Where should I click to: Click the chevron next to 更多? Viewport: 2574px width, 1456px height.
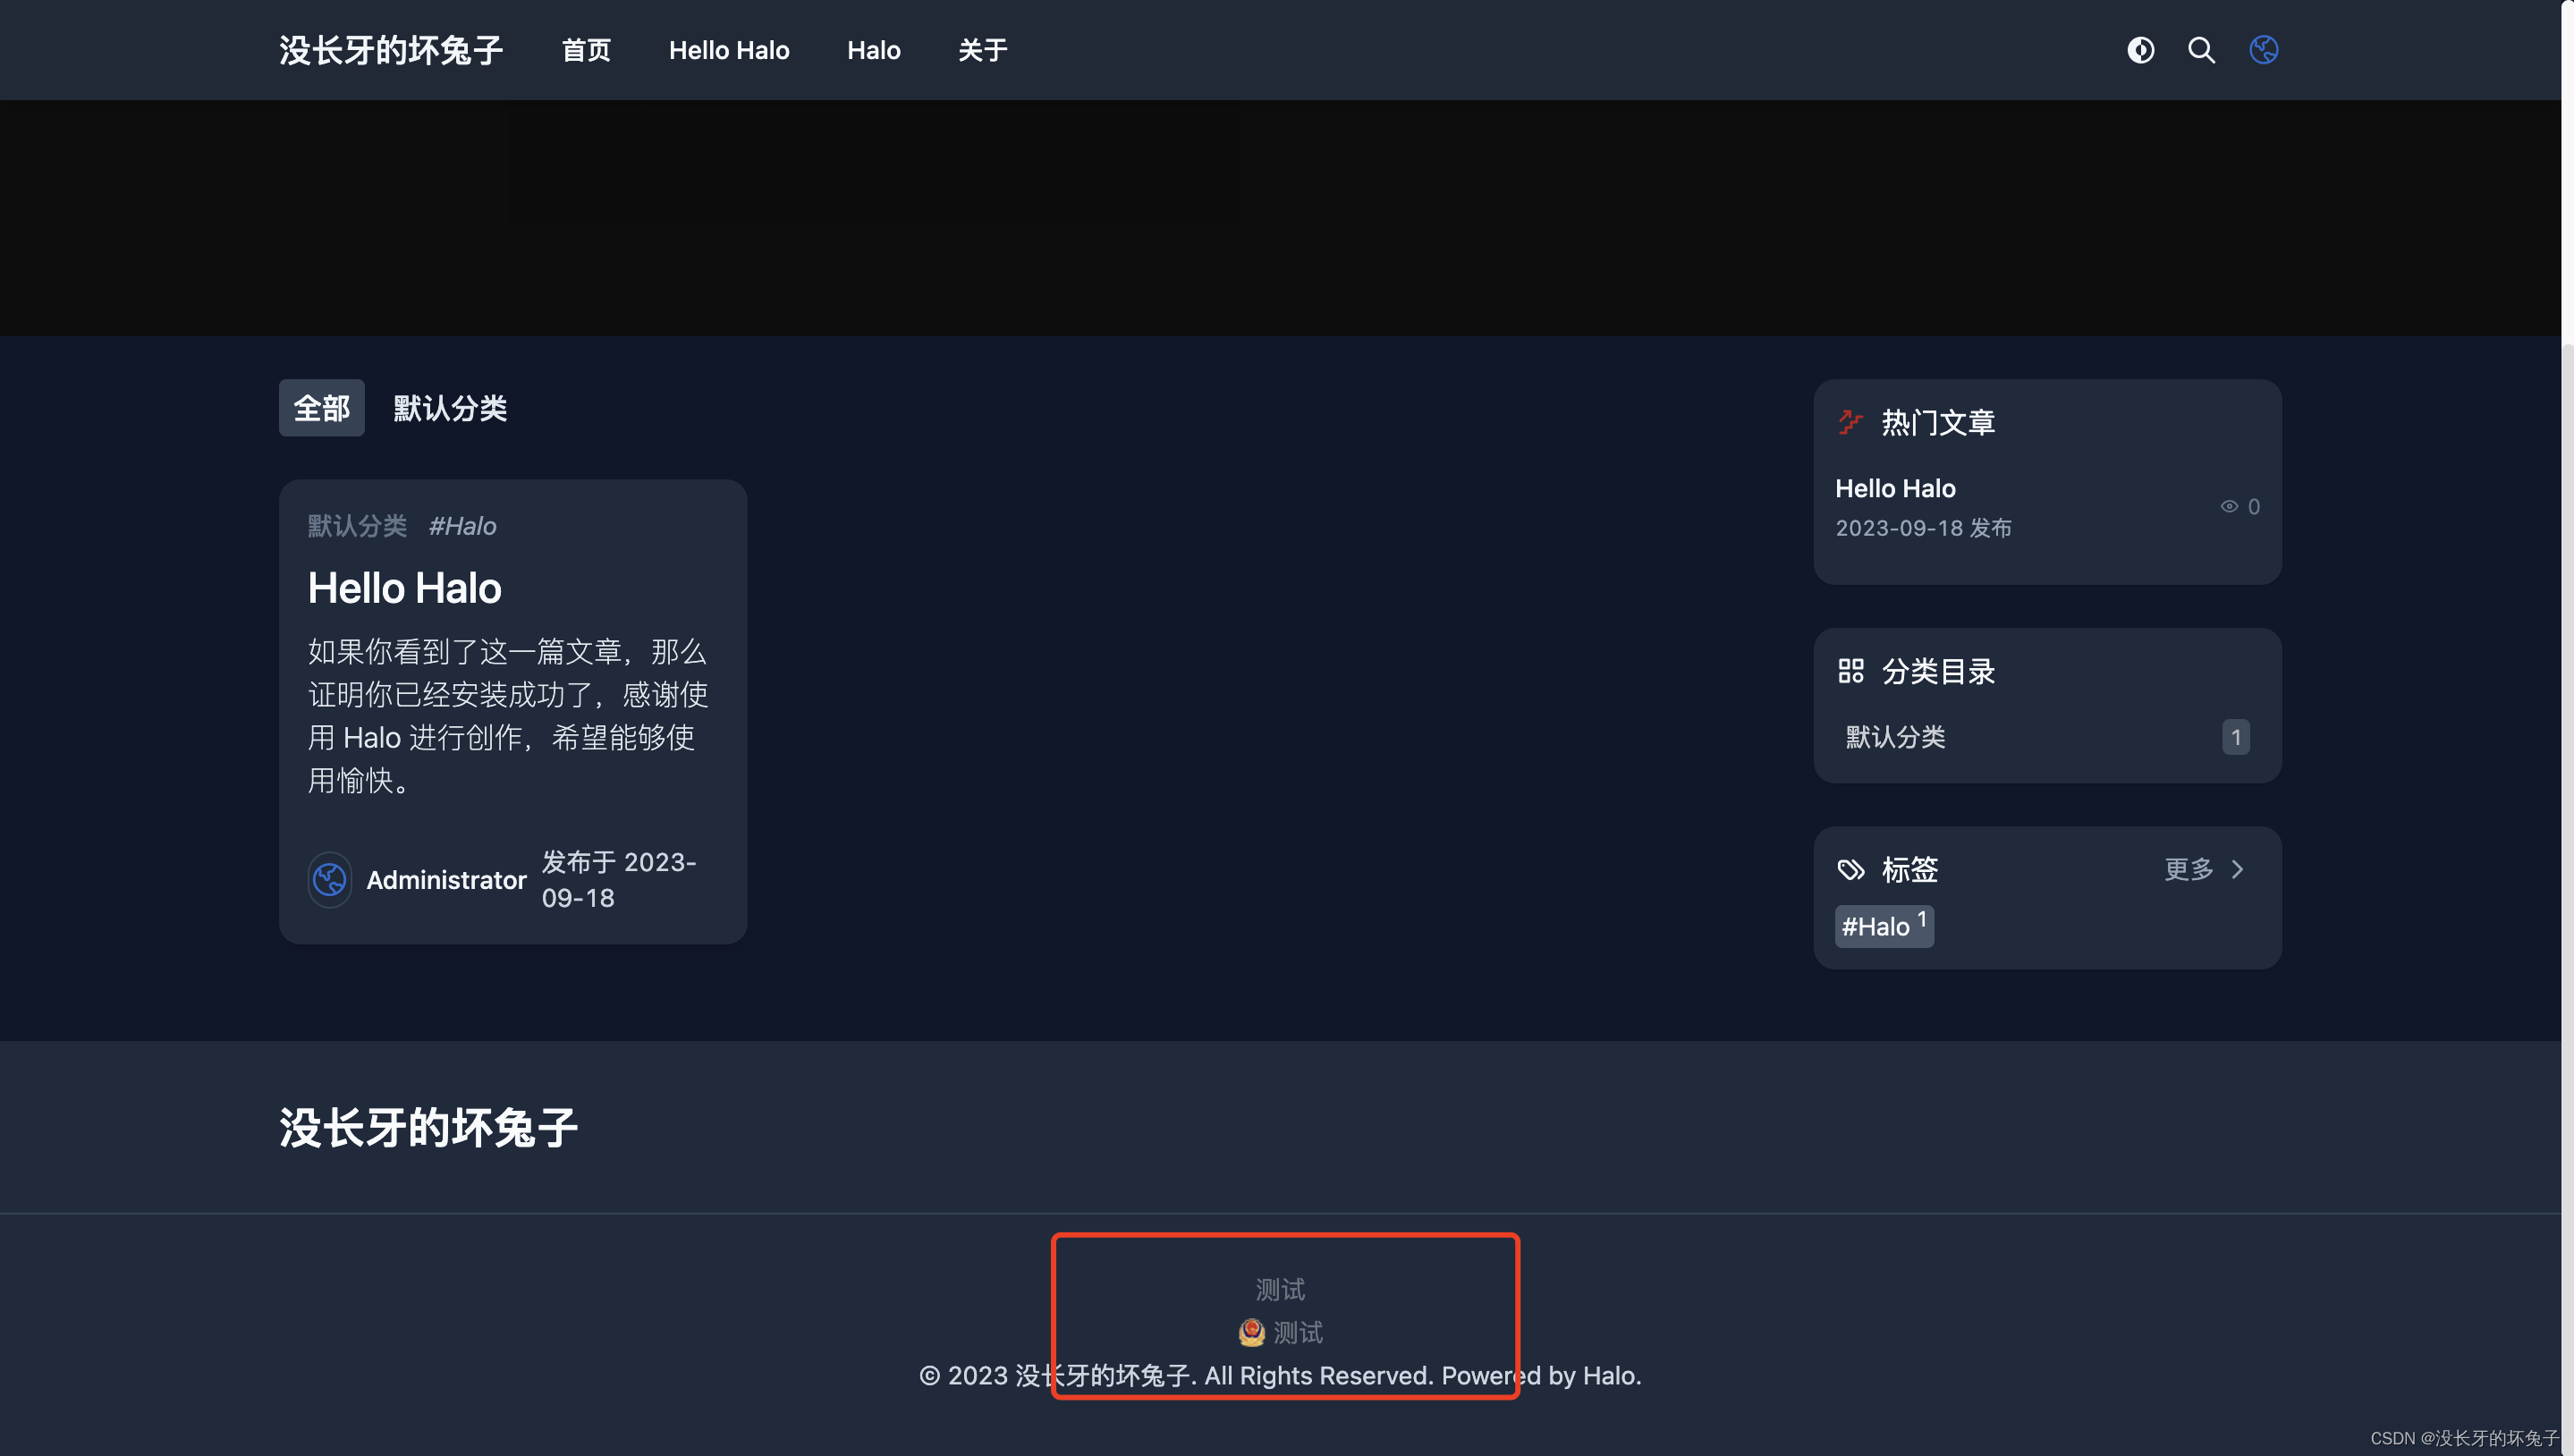click(x=2238, y=870)
